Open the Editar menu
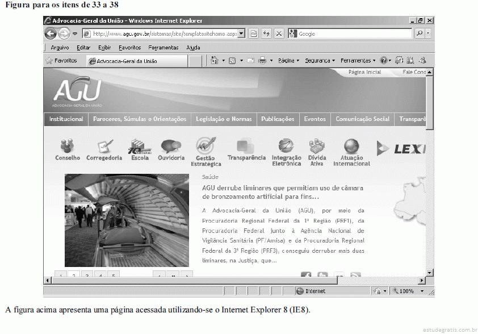 pos(83,48)
